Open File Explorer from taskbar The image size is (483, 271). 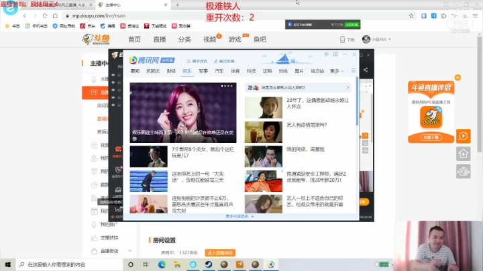[177, 264]
